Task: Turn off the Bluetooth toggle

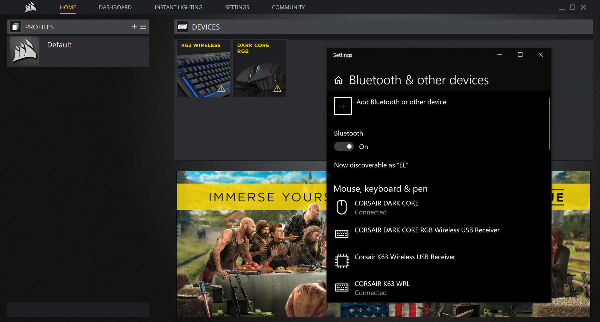Action: click(x=344, y=147)
